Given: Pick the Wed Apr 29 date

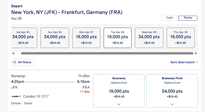Looking at the screenshot, I should click(x=149, y=38).
